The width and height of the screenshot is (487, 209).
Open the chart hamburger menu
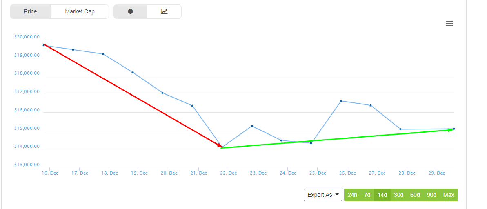coord(449,24)
